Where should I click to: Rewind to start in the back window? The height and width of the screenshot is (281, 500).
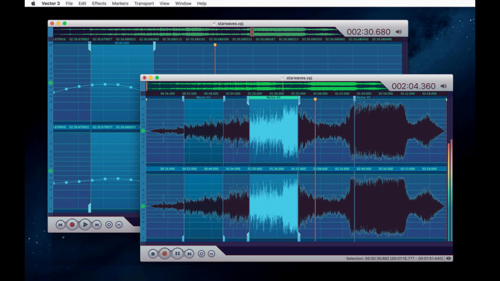[60, 224]
